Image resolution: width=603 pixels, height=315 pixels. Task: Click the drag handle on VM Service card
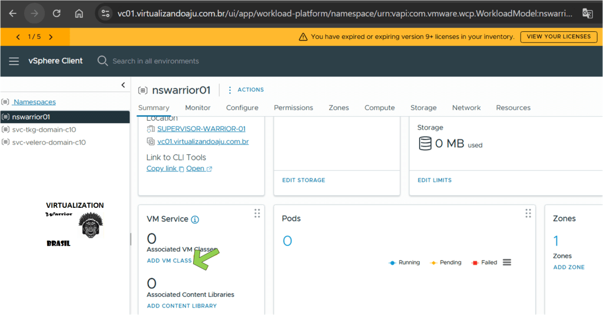click(x=257, y=213)
